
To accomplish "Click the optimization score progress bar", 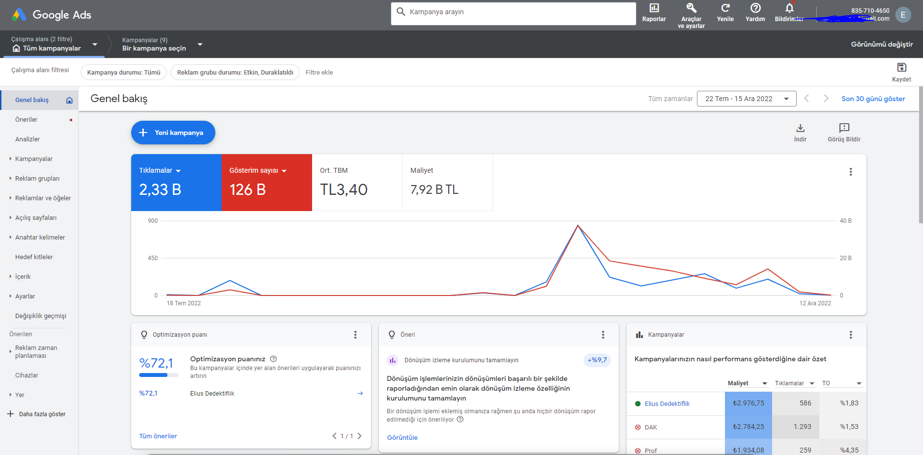I will click(159, 375).
